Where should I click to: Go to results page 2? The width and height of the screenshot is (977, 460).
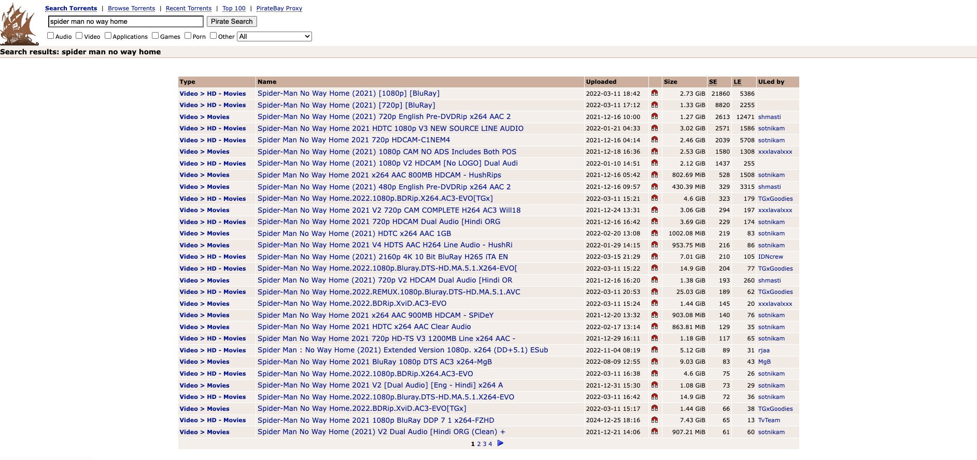pyautogui.click(x=479, y=444)
